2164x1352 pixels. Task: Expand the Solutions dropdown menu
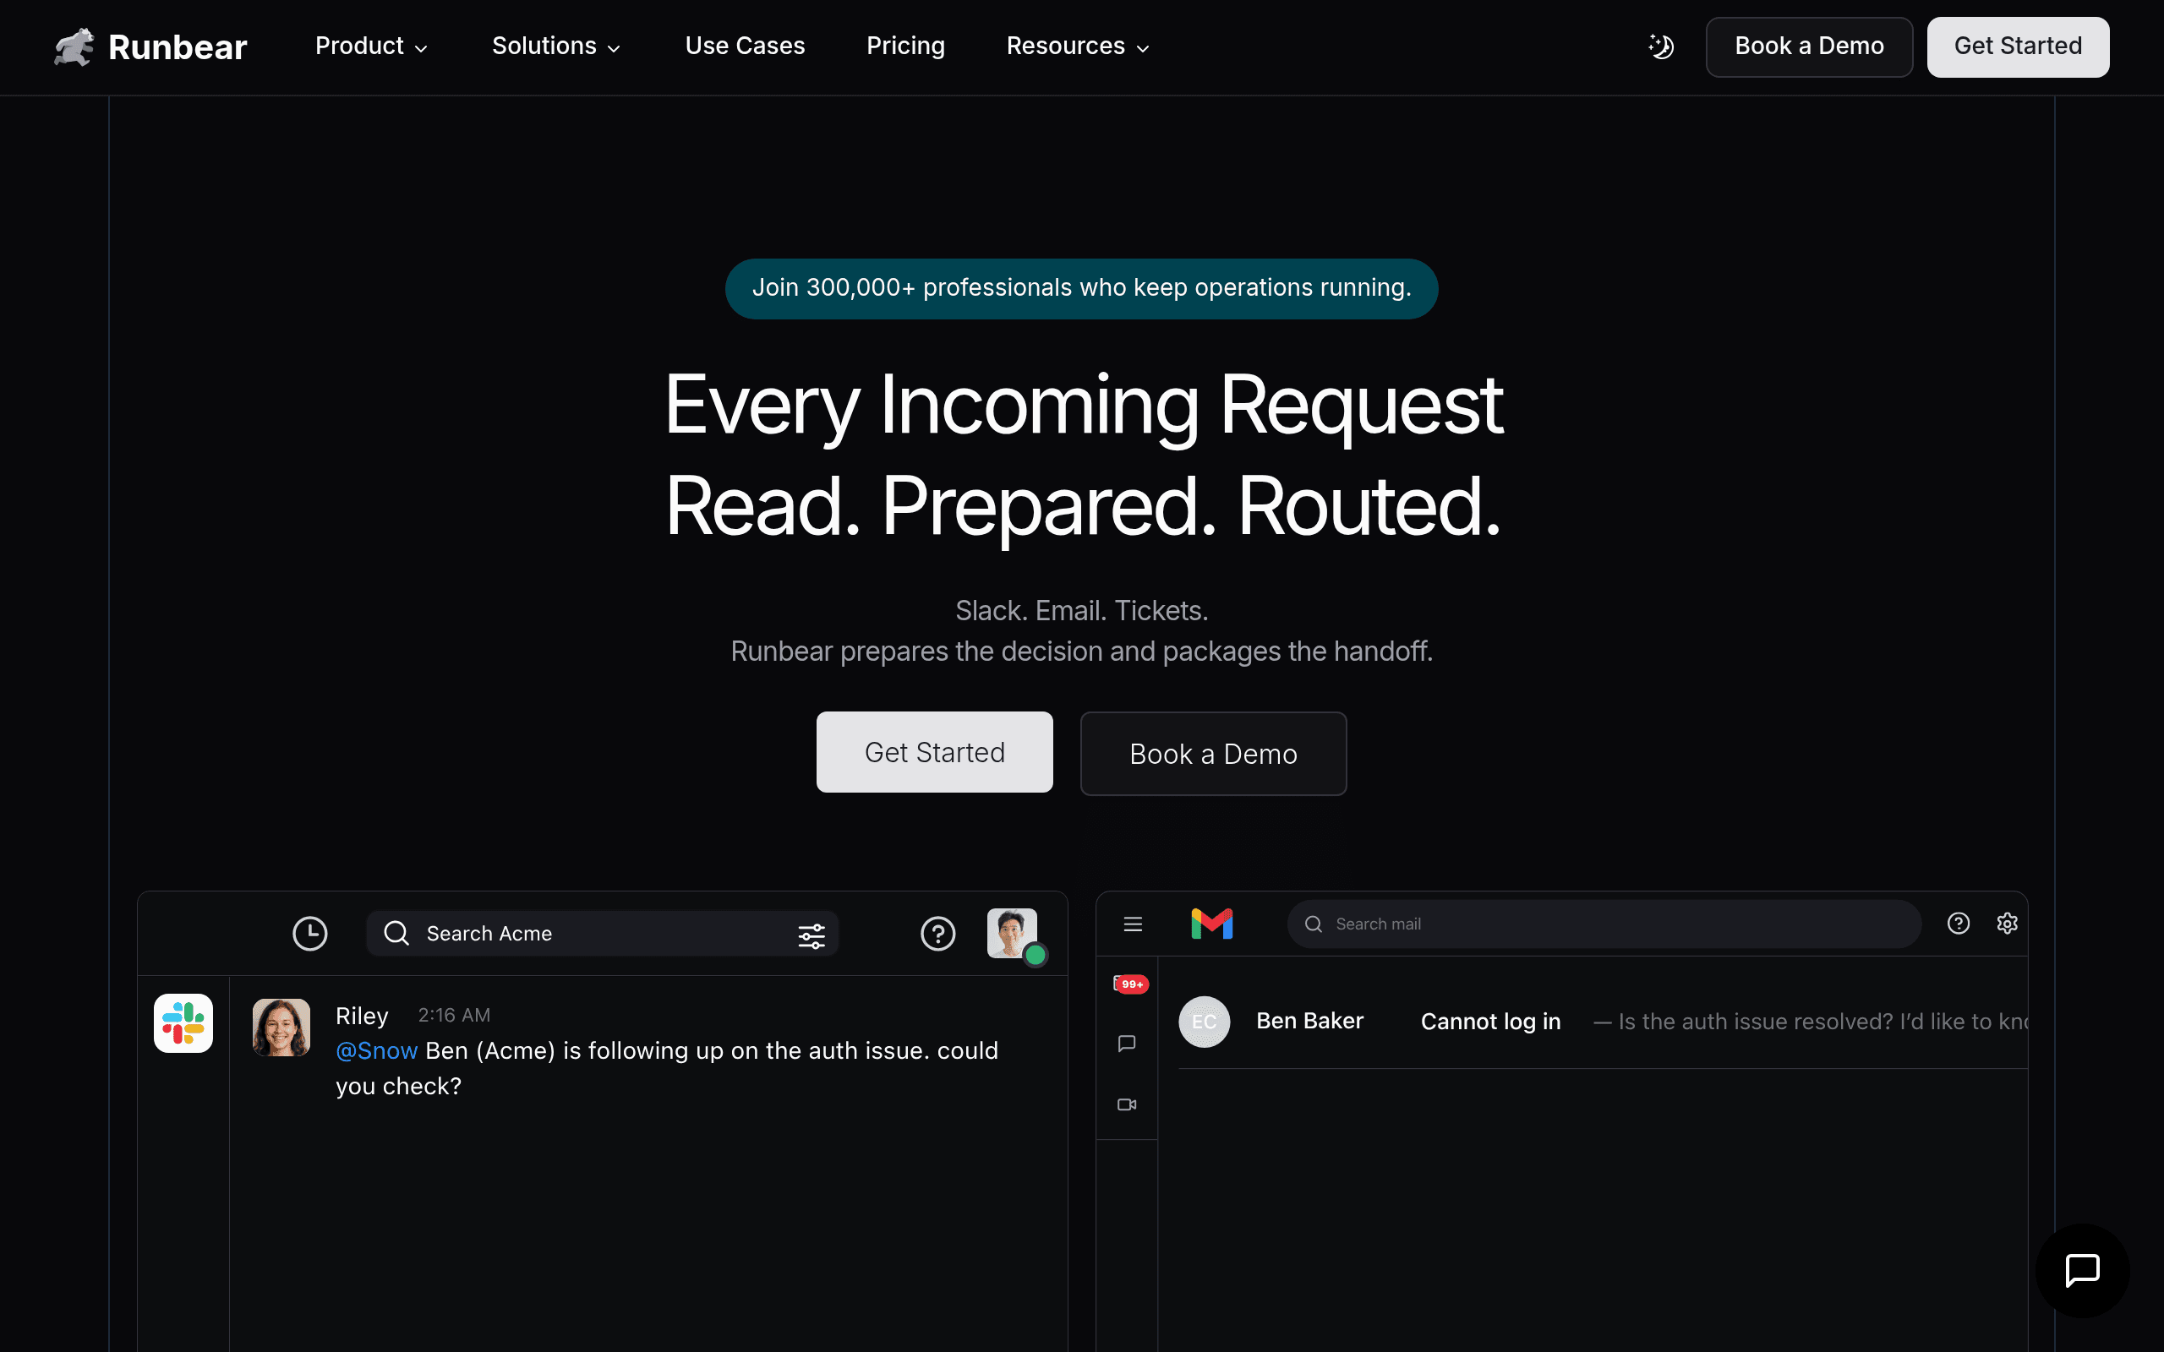(x=556, y=46)
